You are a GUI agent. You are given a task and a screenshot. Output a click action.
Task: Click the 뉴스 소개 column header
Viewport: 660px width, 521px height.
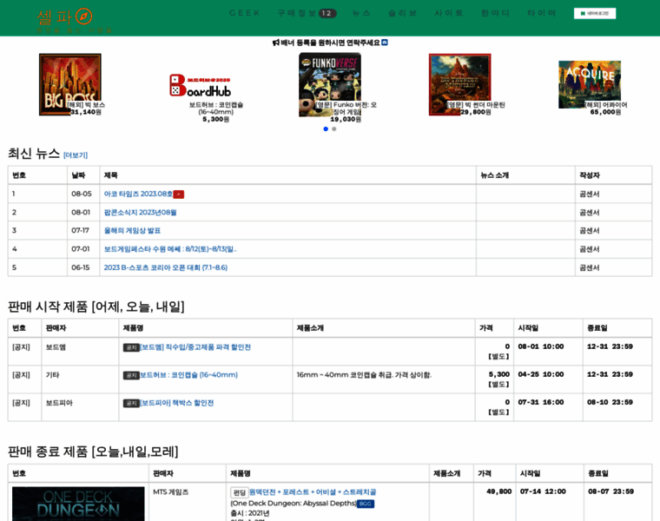click(x=495, y=175)
